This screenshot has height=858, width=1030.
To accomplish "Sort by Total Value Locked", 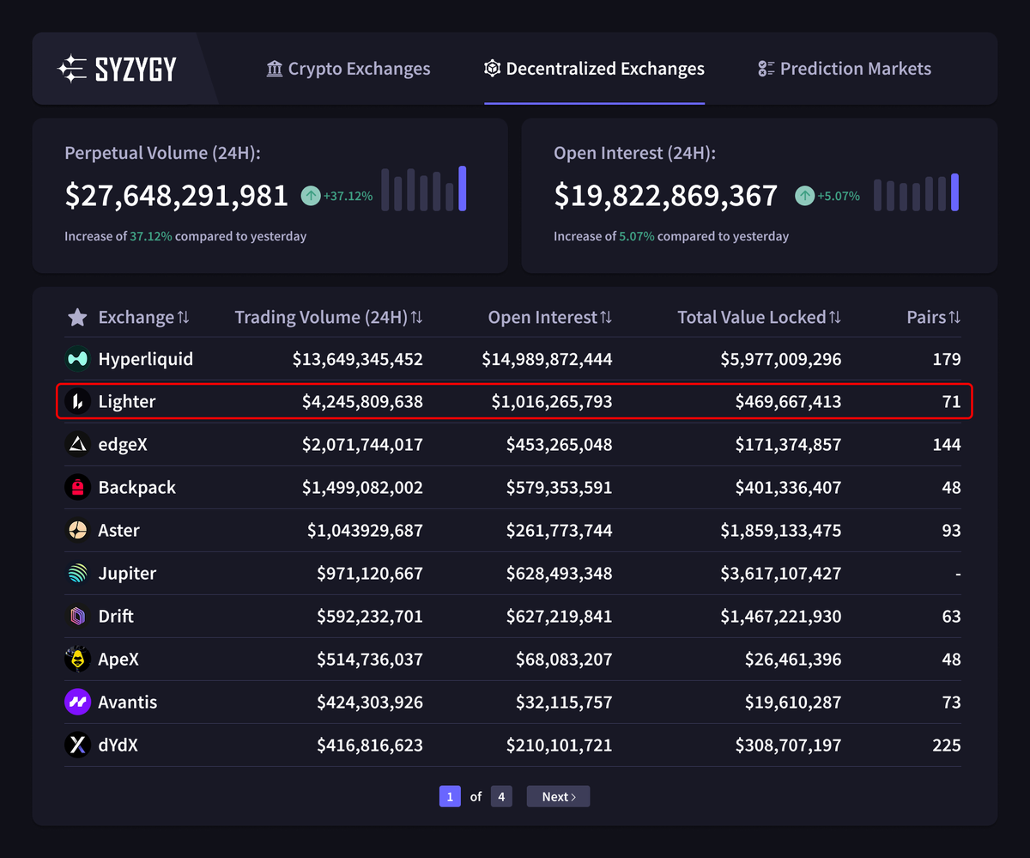I will click(760, 317).
